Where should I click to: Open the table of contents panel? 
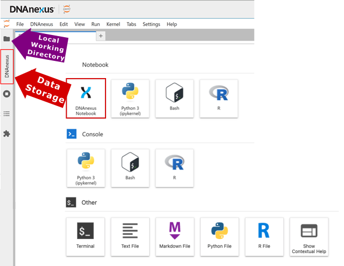6,114
